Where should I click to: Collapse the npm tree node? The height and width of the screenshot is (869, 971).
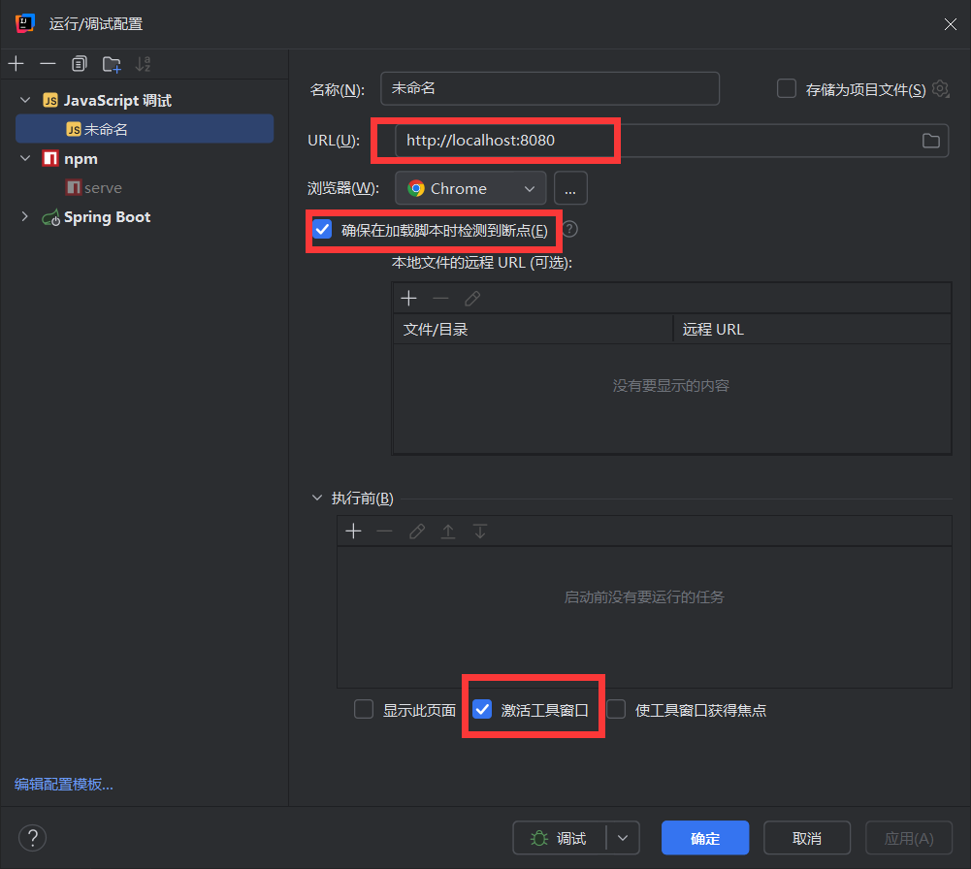25,158
